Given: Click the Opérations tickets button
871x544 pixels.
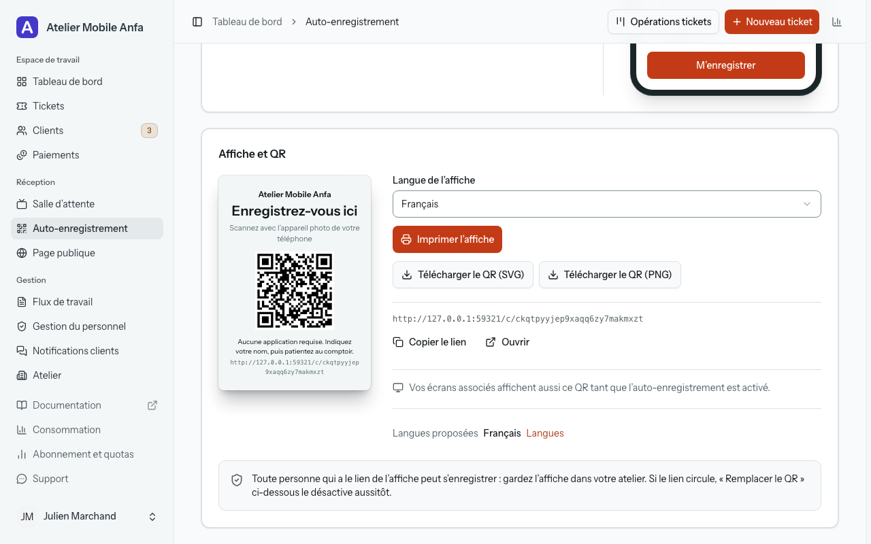Looking at the screenshot, I should pos(663,22).
